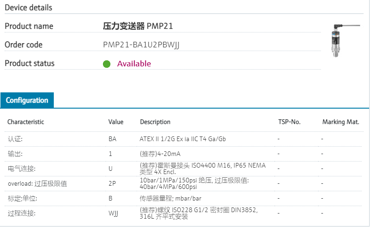Image resolution: width=371 pixels, height=227 pixels.
Task: Click the Description column header
Action: (x=155, y=122)
